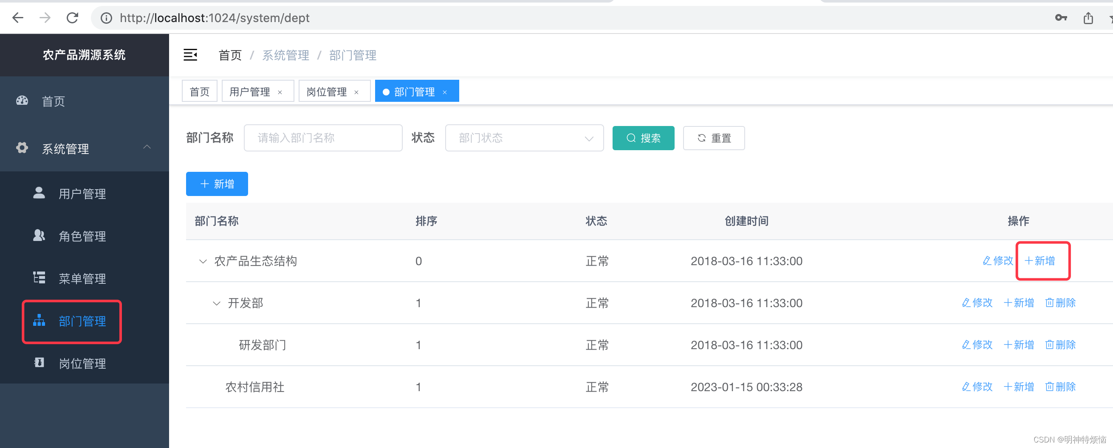Screen dimensions: 1113x448
Task: Click the dashboard icon next to 首页
Action: pyautogui.click(x=22, y=101)
